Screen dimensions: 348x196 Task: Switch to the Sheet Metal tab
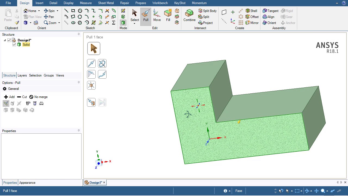(x=106, y=3)
